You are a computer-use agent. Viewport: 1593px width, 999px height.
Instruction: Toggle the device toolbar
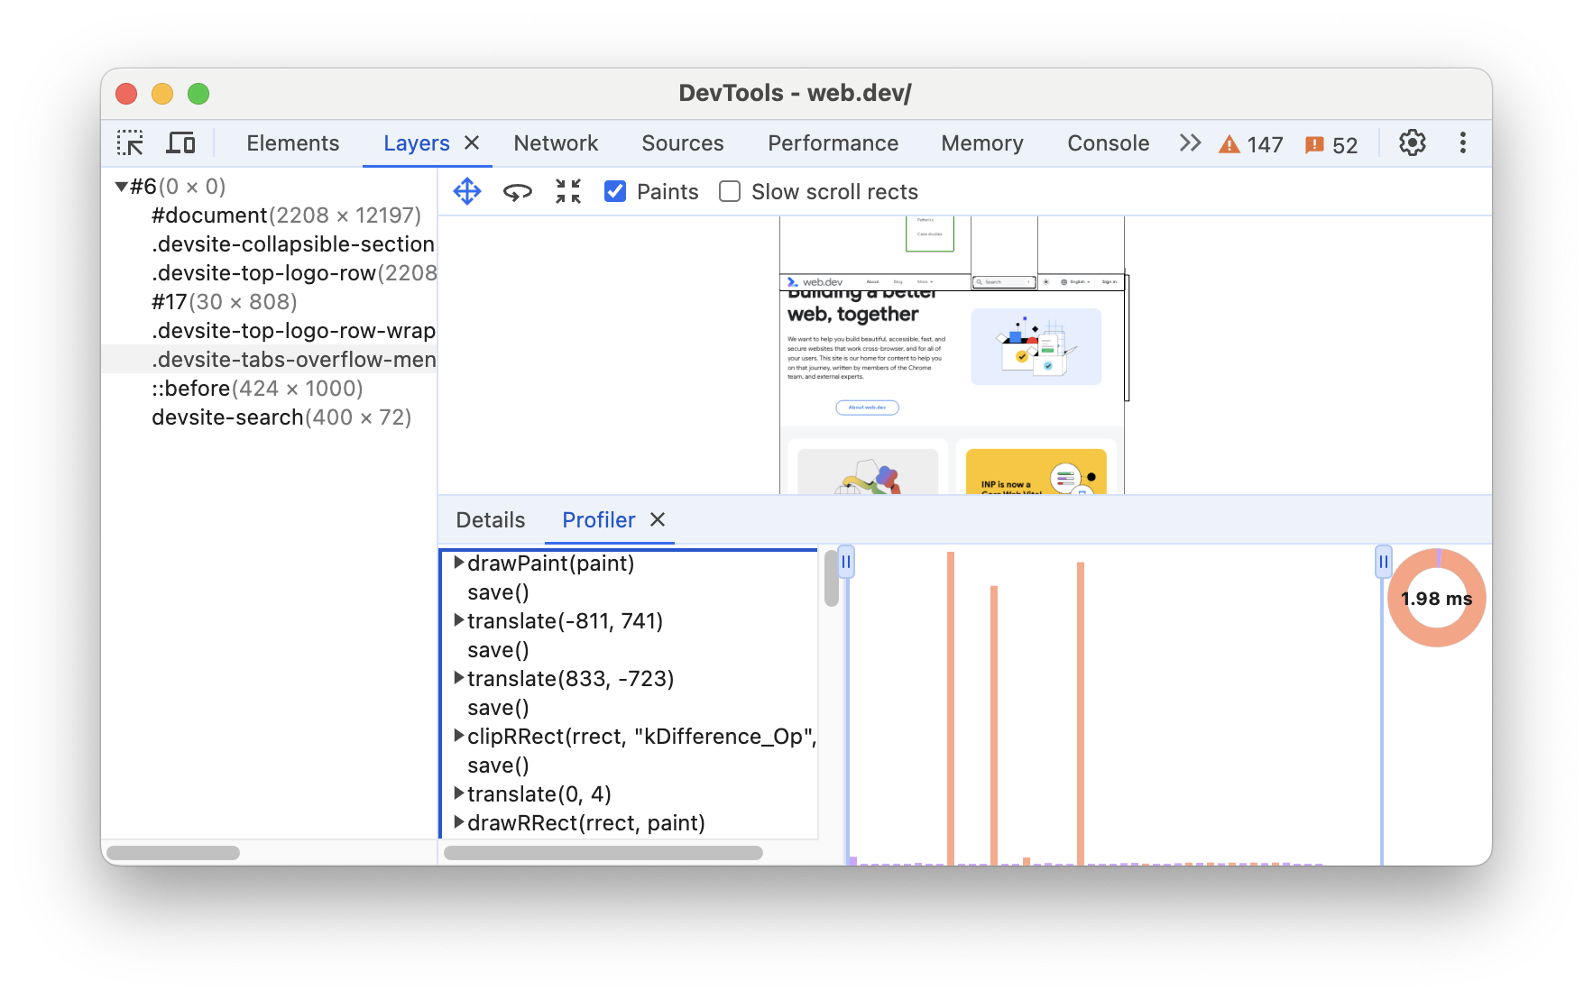(x=181, y=142)
